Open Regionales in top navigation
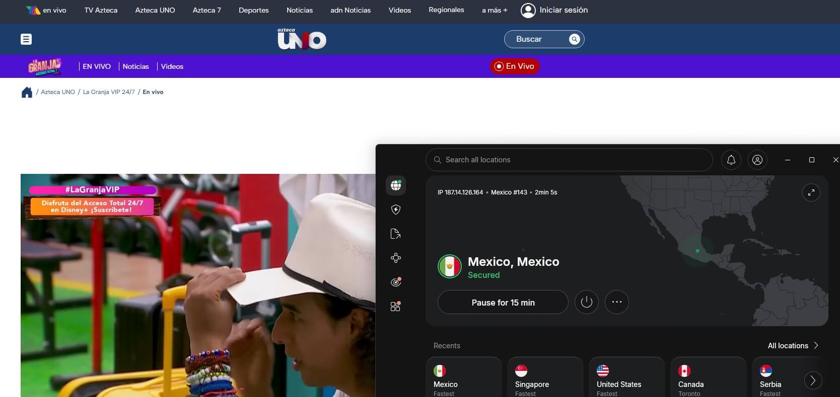Screen dimensions: 840x397 [x=446, y=10]
